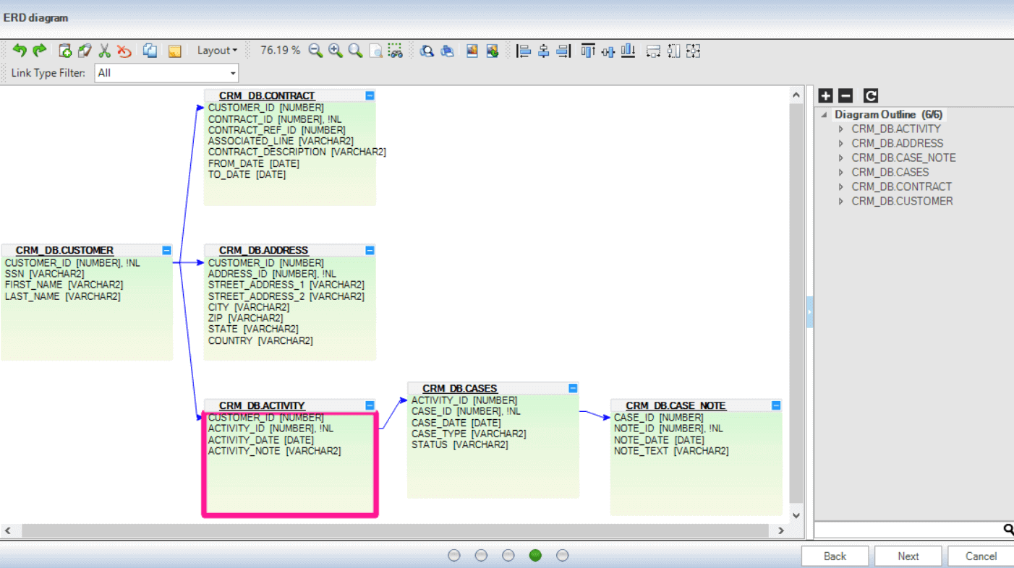Collapse the CRM_DB.CONTRACT table box
The height and width of the screenshot is (568, 1014).
(370, 95)
